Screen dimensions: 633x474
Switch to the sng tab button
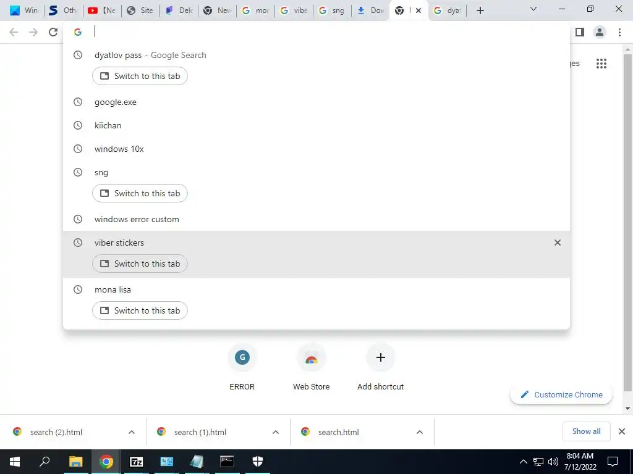point(140,193)
